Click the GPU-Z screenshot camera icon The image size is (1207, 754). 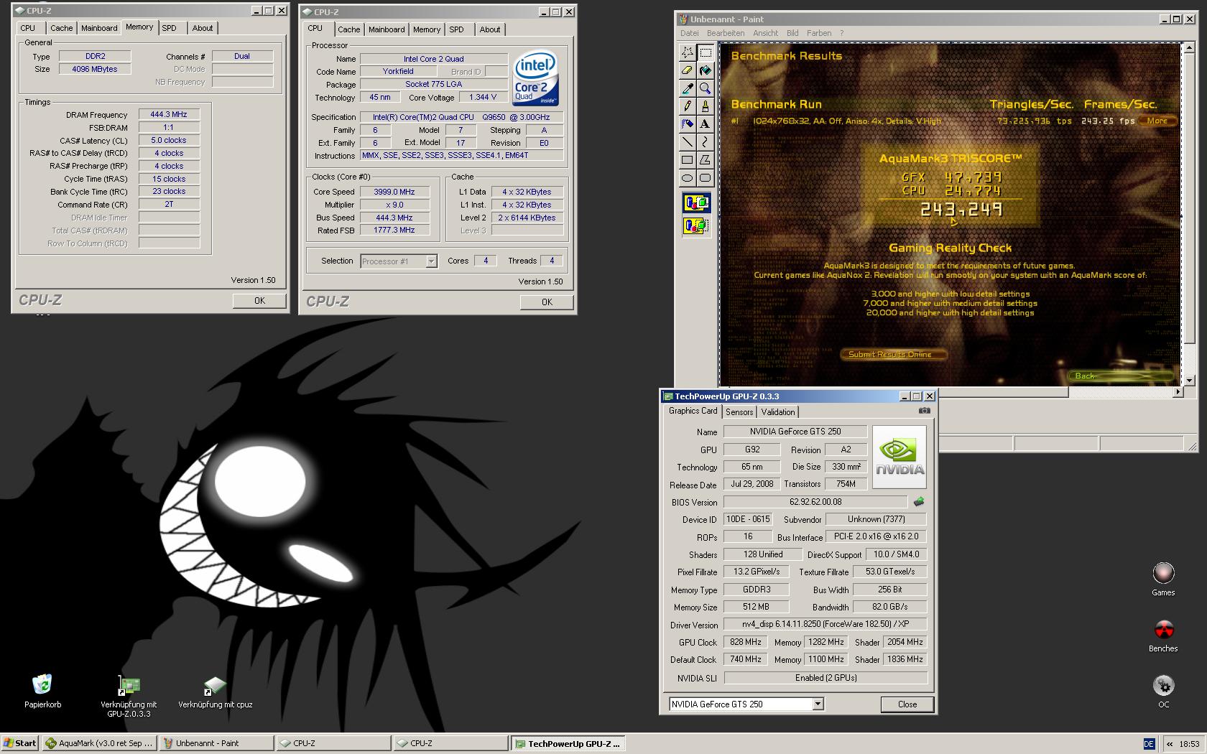coord(924,411)
